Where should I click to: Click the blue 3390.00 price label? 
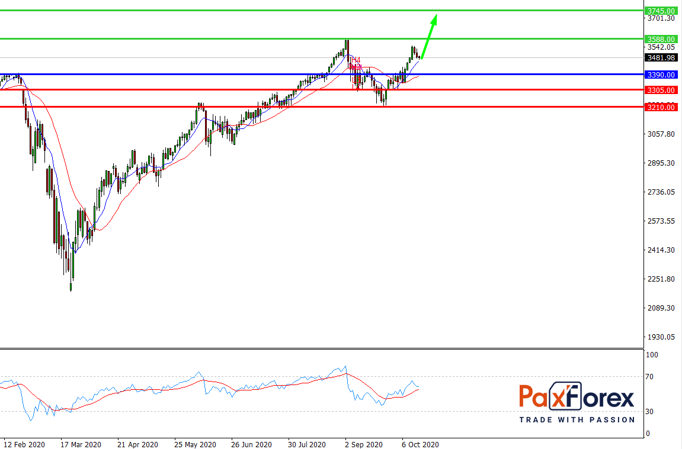point(661,75)
